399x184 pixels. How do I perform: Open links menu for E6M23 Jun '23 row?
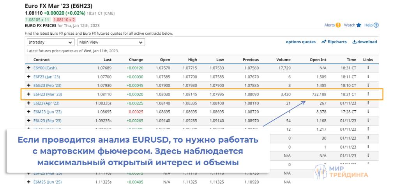click(x=368, y=111)
